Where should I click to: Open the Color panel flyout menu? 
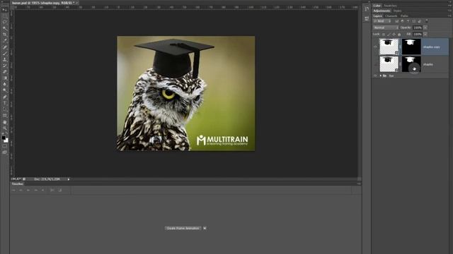[449, 6]
